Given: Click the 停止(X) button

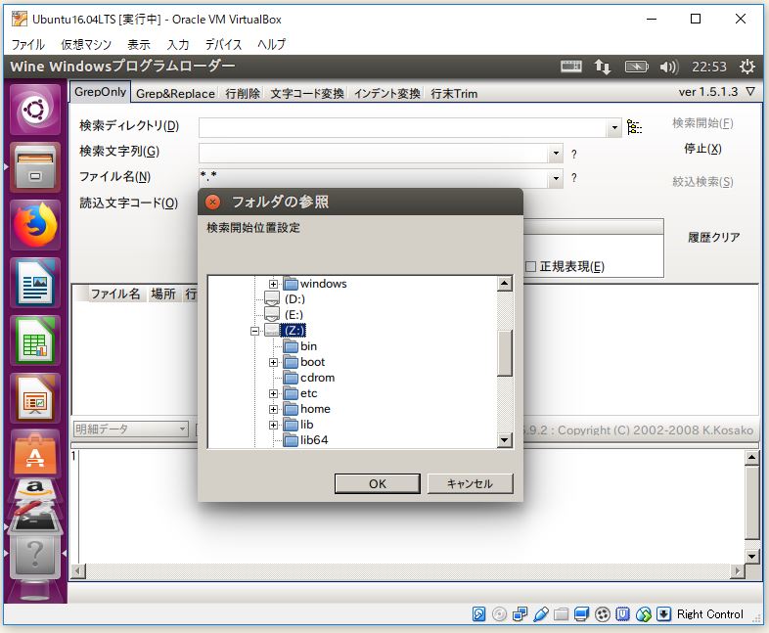Looking at the screenshot, I should tap(702, 149).
